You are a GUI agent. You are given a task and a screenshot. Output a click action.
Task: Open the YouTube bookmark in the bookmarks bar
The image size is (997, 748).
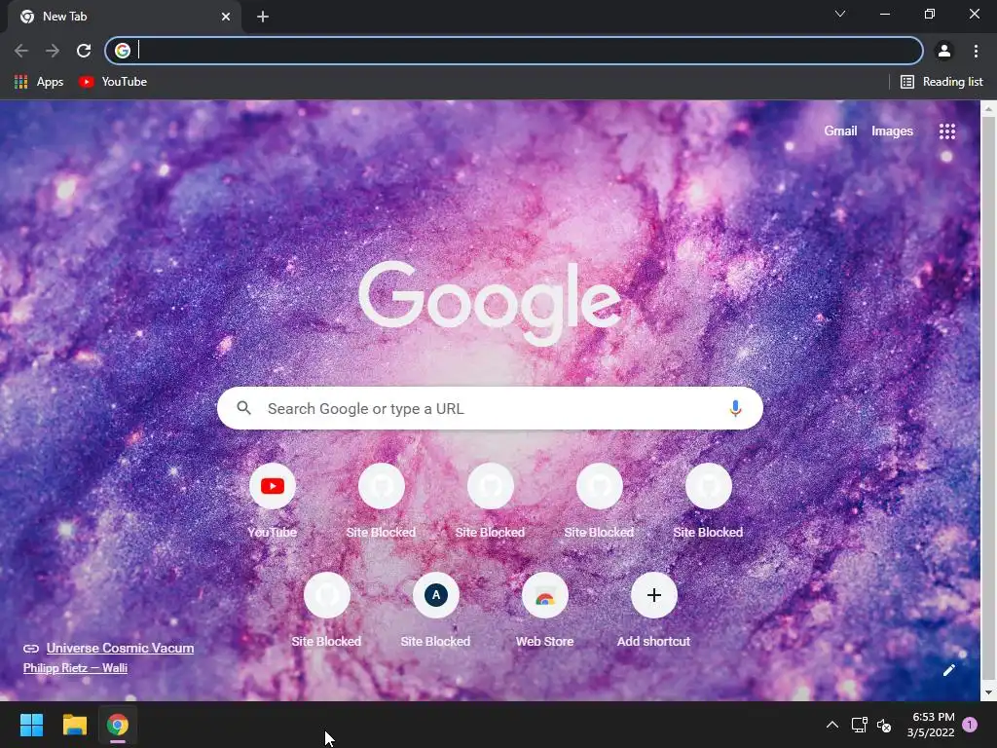point(113,82)
